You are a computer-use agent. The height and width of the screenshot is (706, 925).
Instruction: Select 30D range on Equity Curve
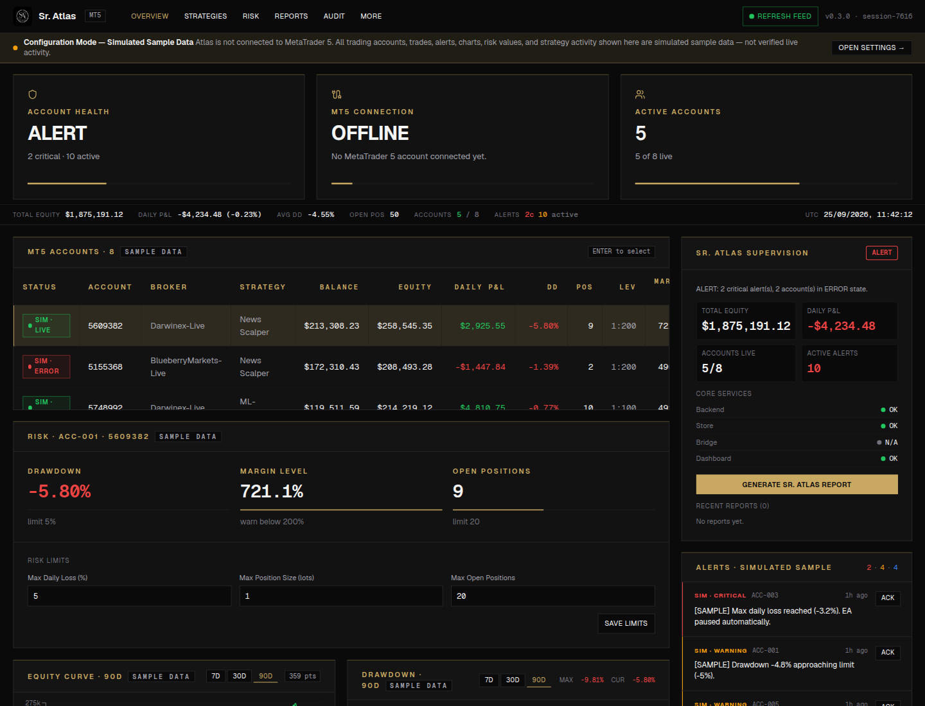click(x=240, y=676)
